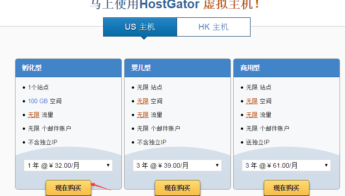Screen dimensions: 345x196
Task: Click 不含独立IP text in 婴儿型 plan
Action: (x=152, y=142)
